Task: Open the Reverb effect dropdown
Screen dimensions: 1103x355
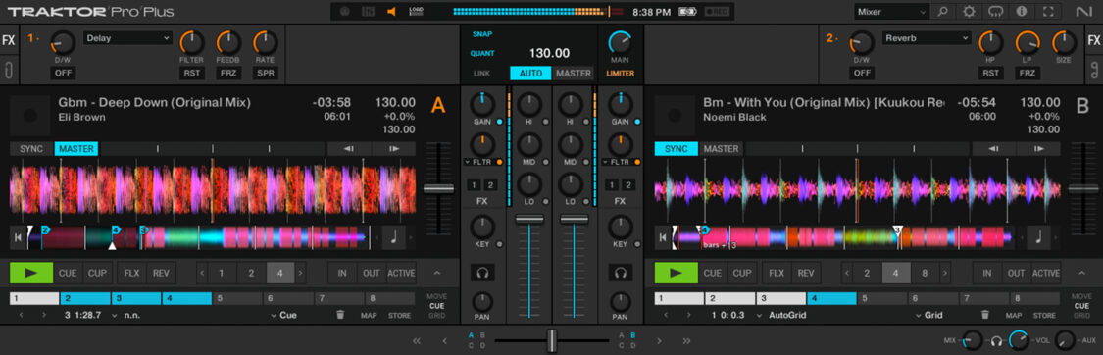Action: click(x=927, y=38)
